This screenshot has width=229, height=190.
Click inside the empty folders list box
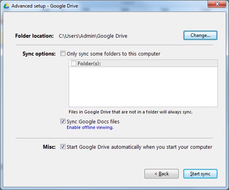(x=143, y=87)
